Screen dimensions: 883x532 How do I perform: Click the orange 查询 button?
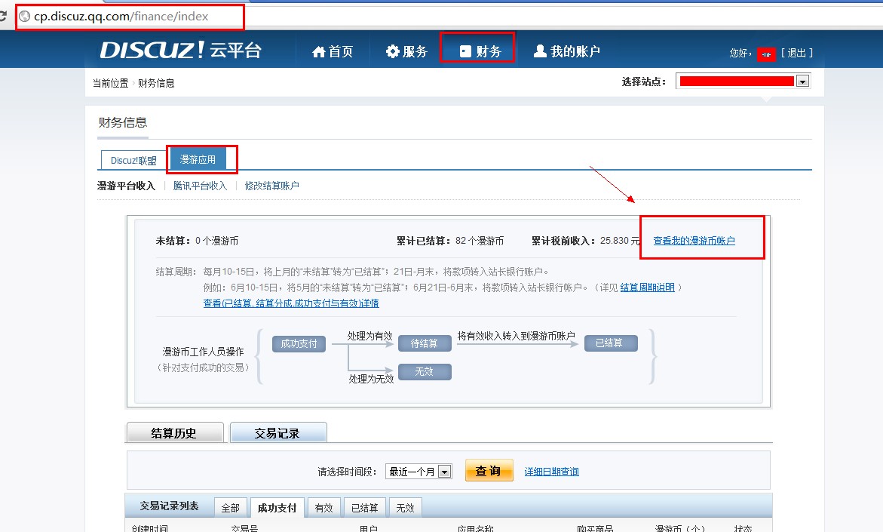coord(489,471)
